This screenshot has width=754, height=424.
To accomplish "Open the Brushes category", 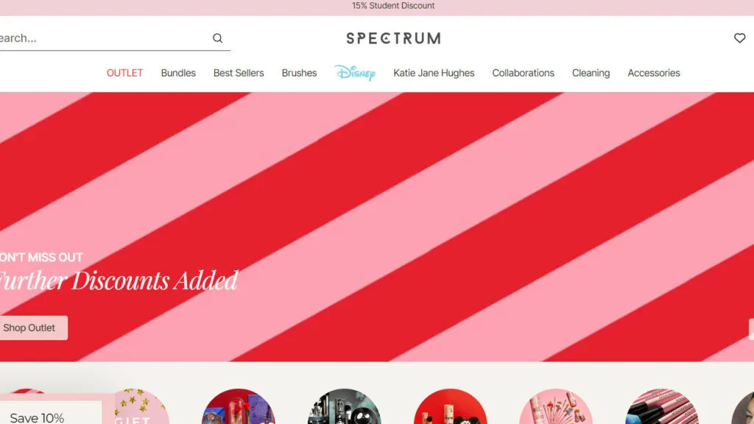I will [299, 73].
